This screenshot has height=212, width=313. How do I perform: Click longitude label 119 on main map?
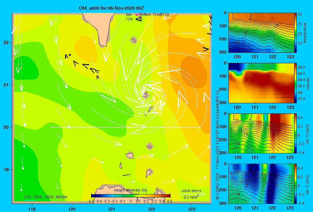pos(32,209)
